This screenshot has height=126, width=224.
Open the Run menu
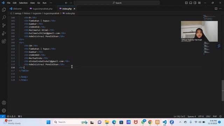click(44, 3)
